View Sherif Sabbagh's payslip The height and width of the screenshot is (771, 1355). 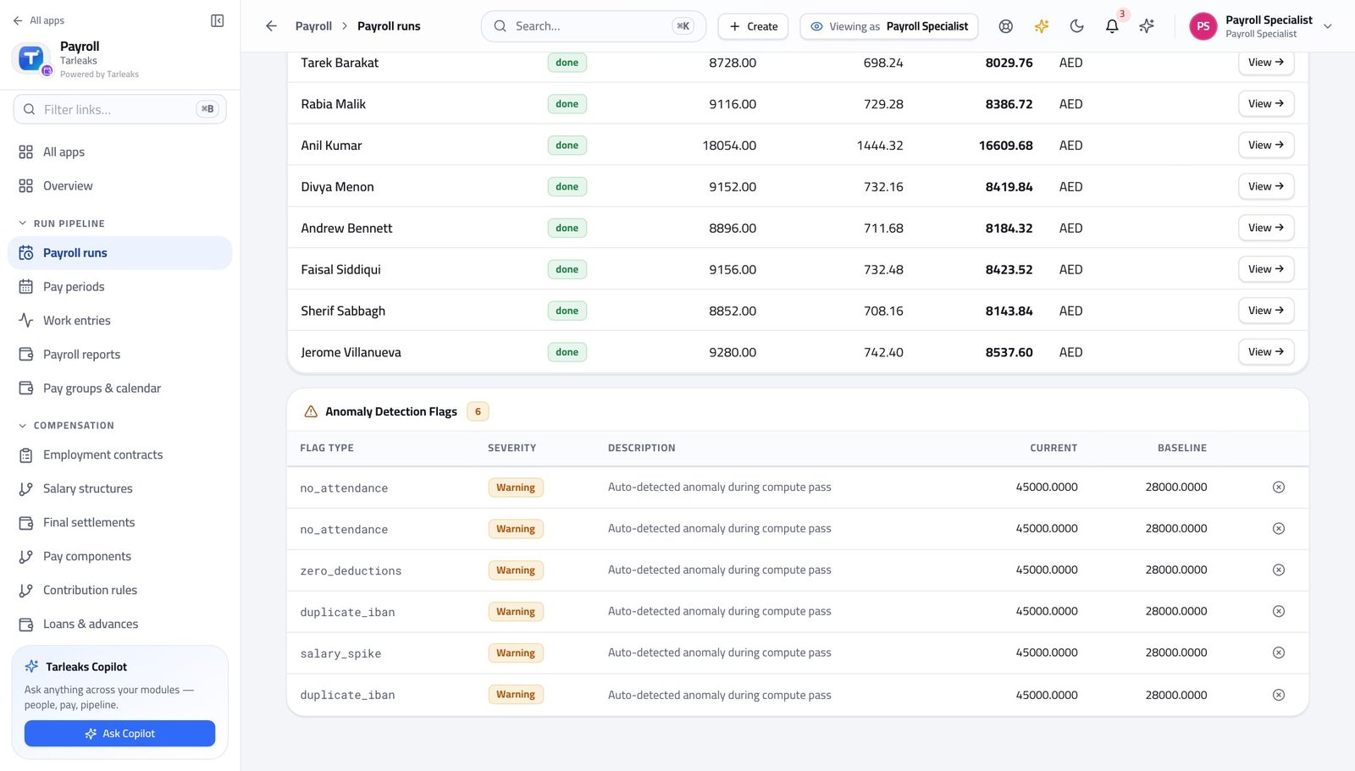tap(1266, 311)
